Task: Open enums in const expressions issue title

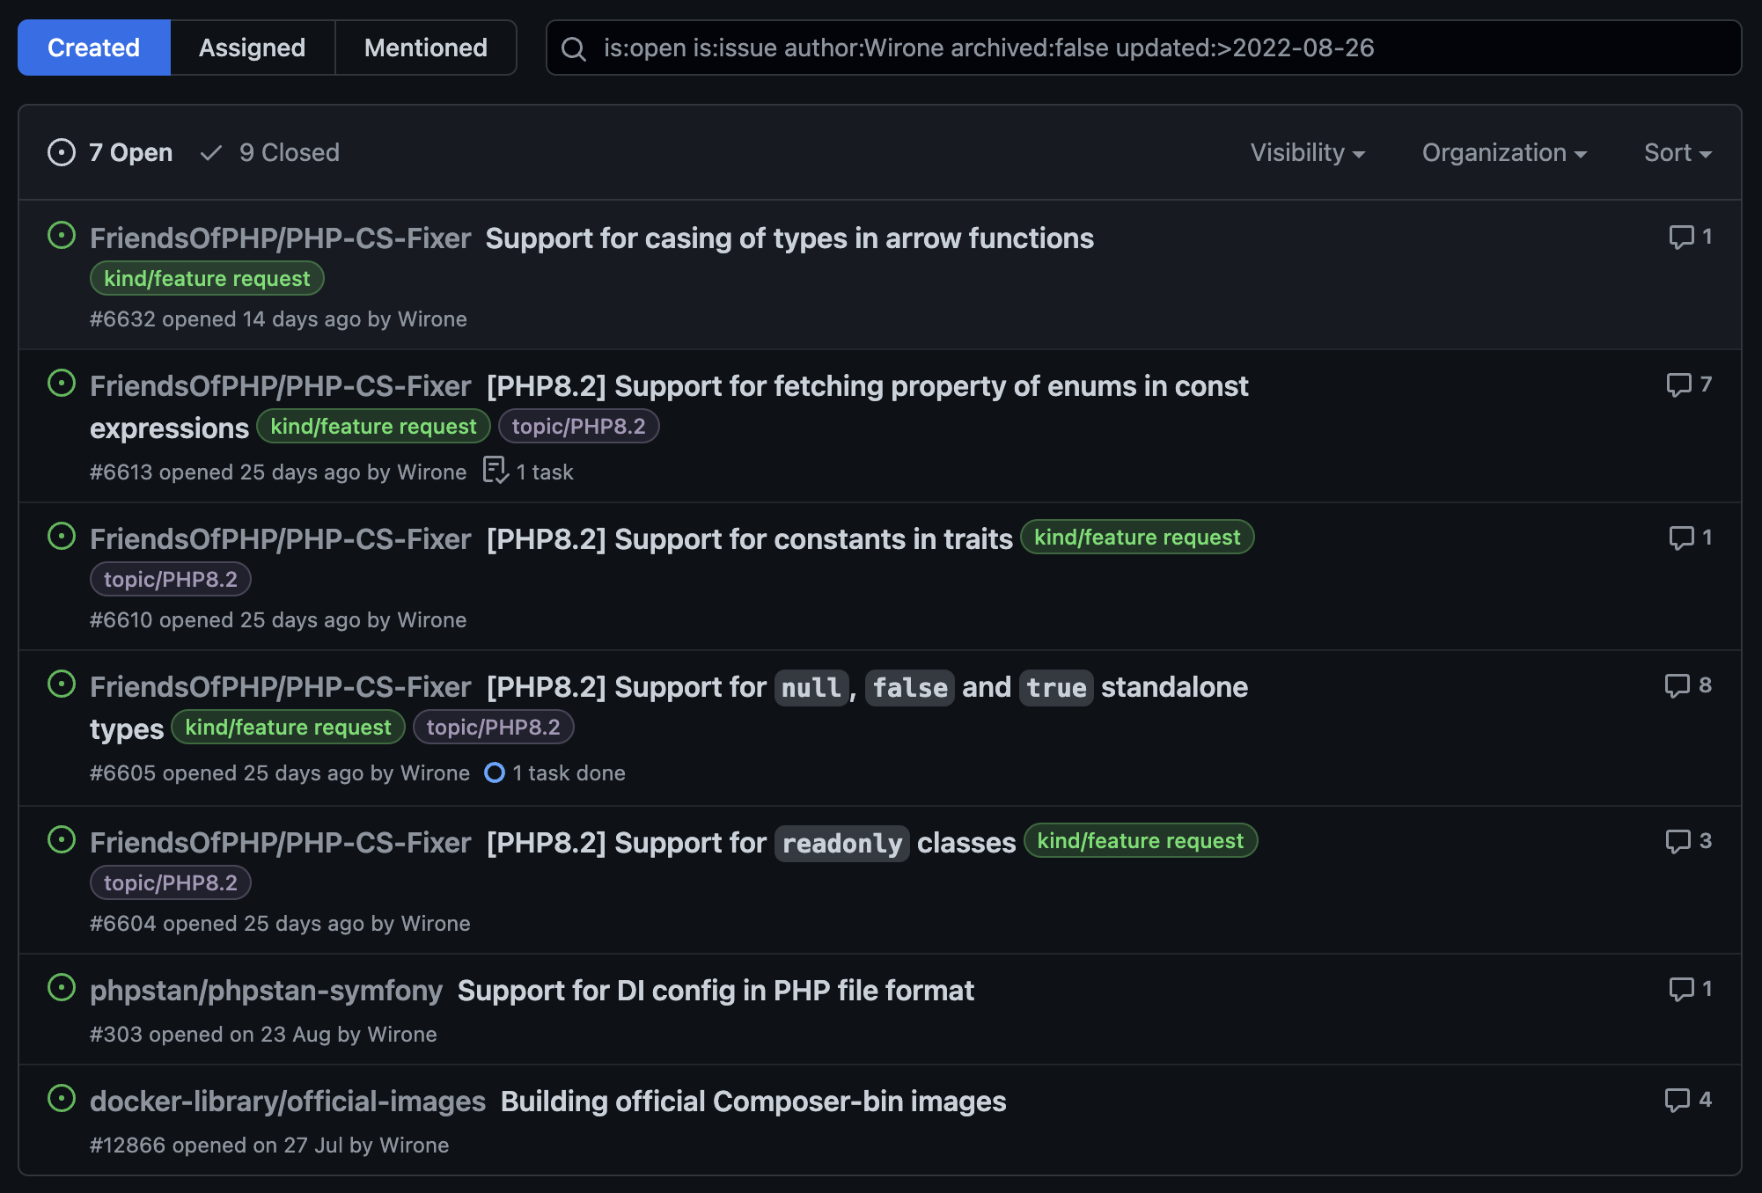Action: coord(867,386)
